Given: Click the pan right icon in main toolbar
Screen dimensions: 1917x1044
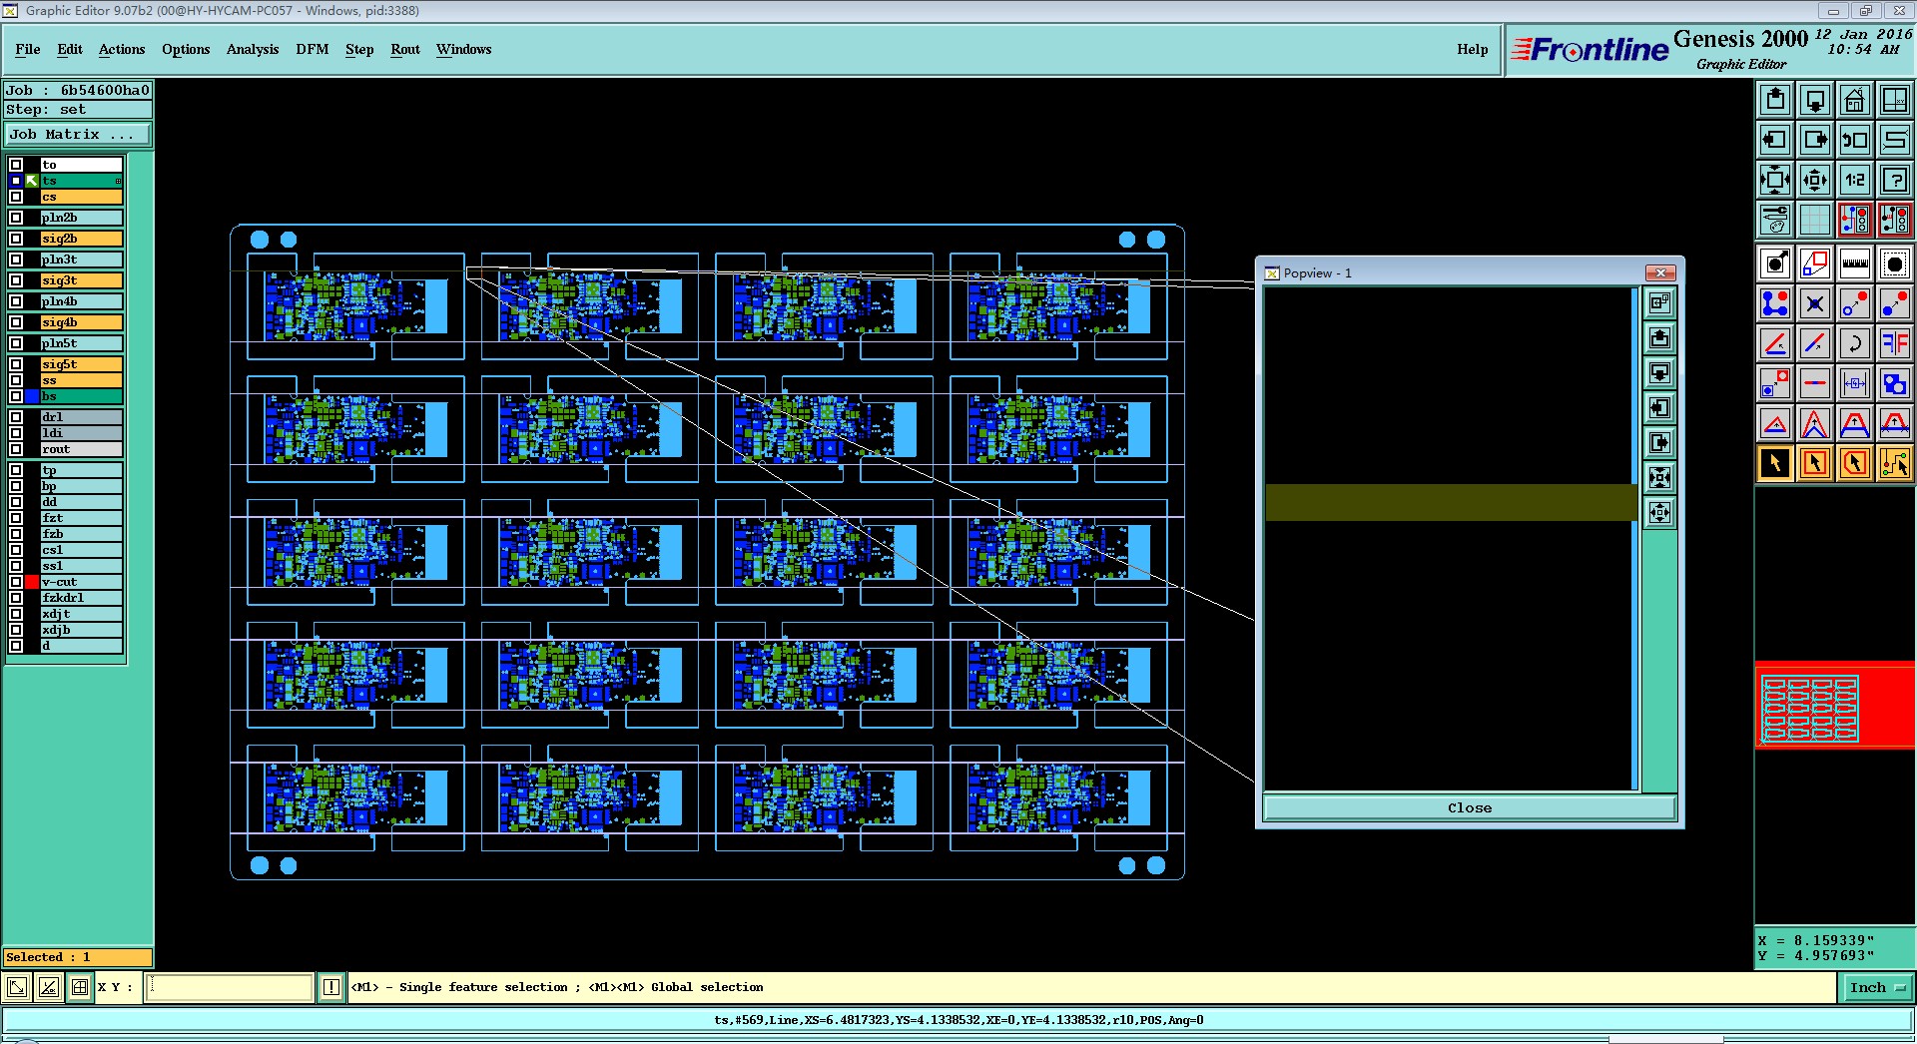Looking at the screenshot, I should [1815, 140].
